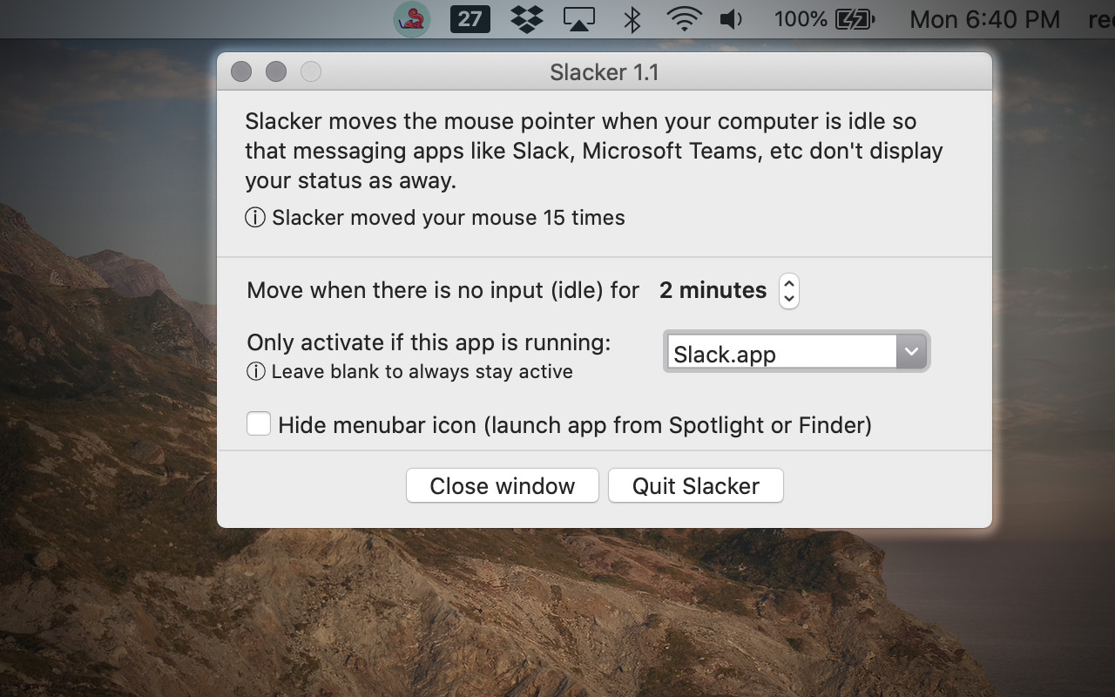The image size is (1115, 697).
Task: Click the Close window button
Action: [x=503, y=485]
